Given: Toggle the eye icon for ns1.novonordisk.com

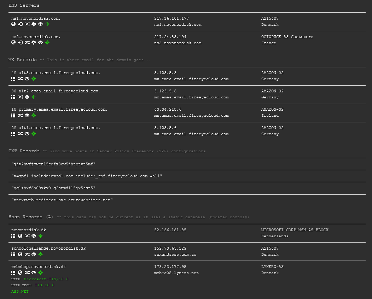Looking at the screenshot, I should 40,24.
